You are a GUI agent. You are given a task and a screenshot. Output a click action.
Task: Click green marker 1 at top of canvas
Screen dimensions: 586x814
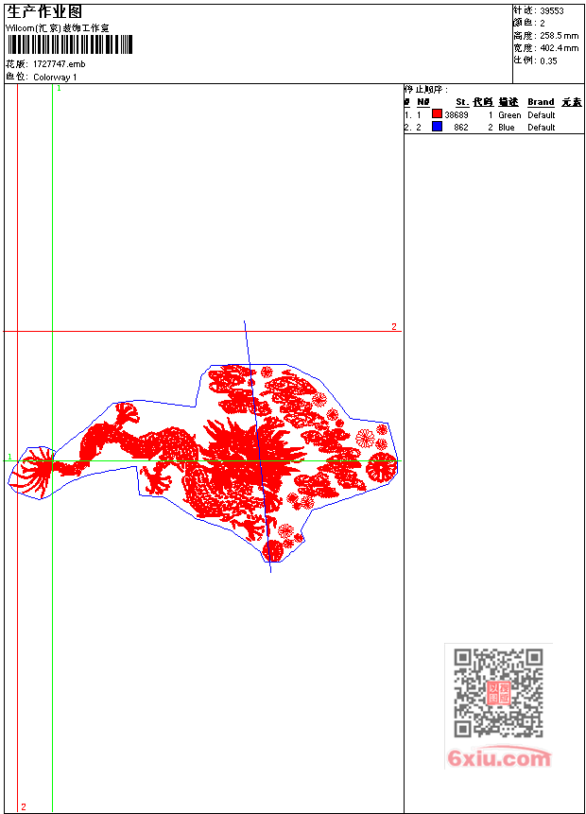coord(59,88)
